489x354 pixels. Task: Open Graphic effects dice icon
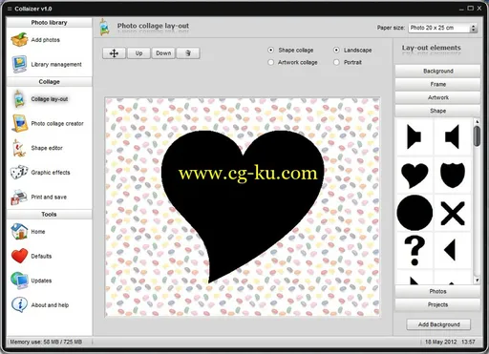point(19,173)
